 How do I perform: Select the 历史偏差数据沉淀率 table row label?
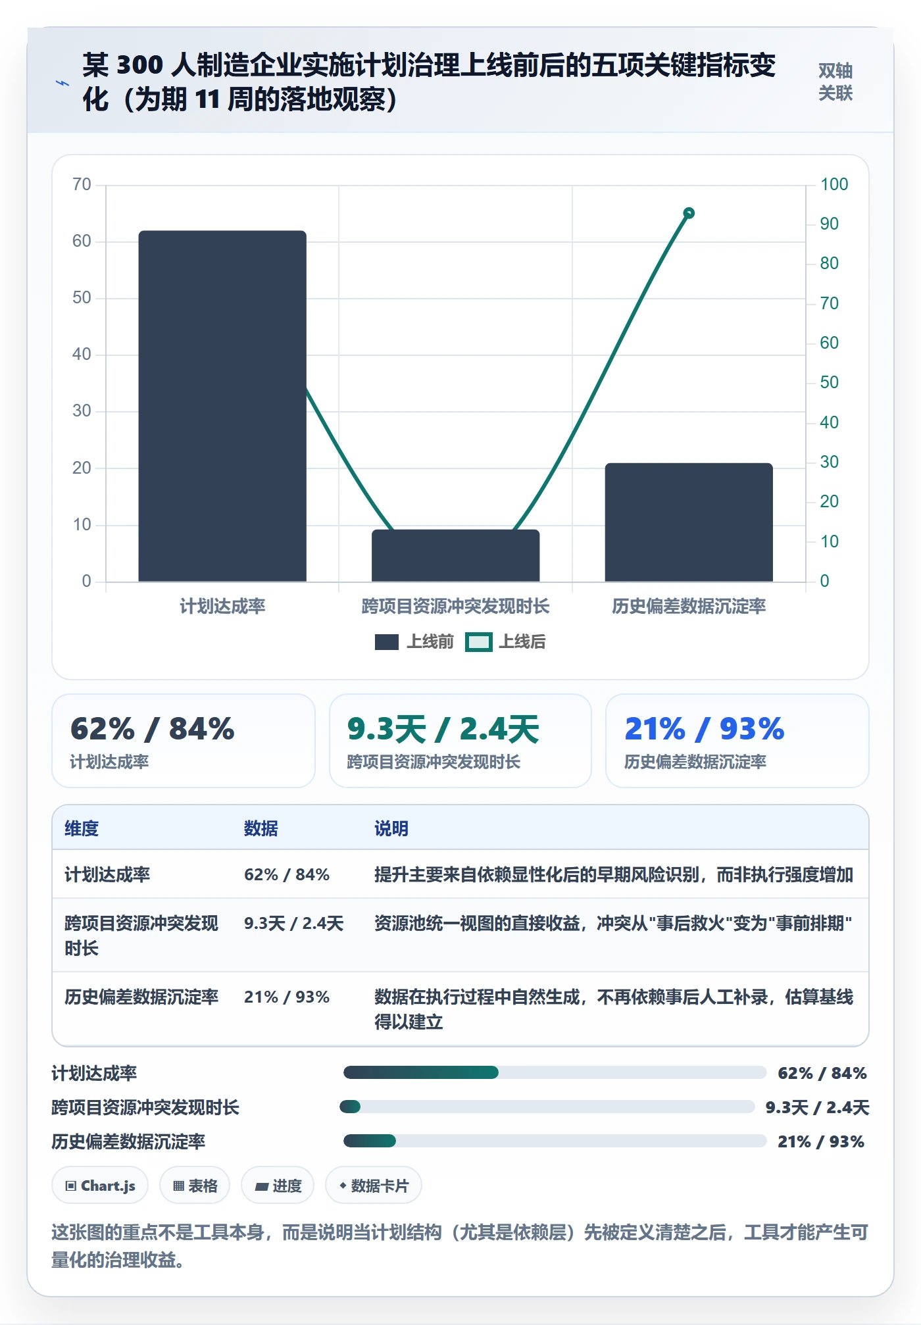point(141,997)
